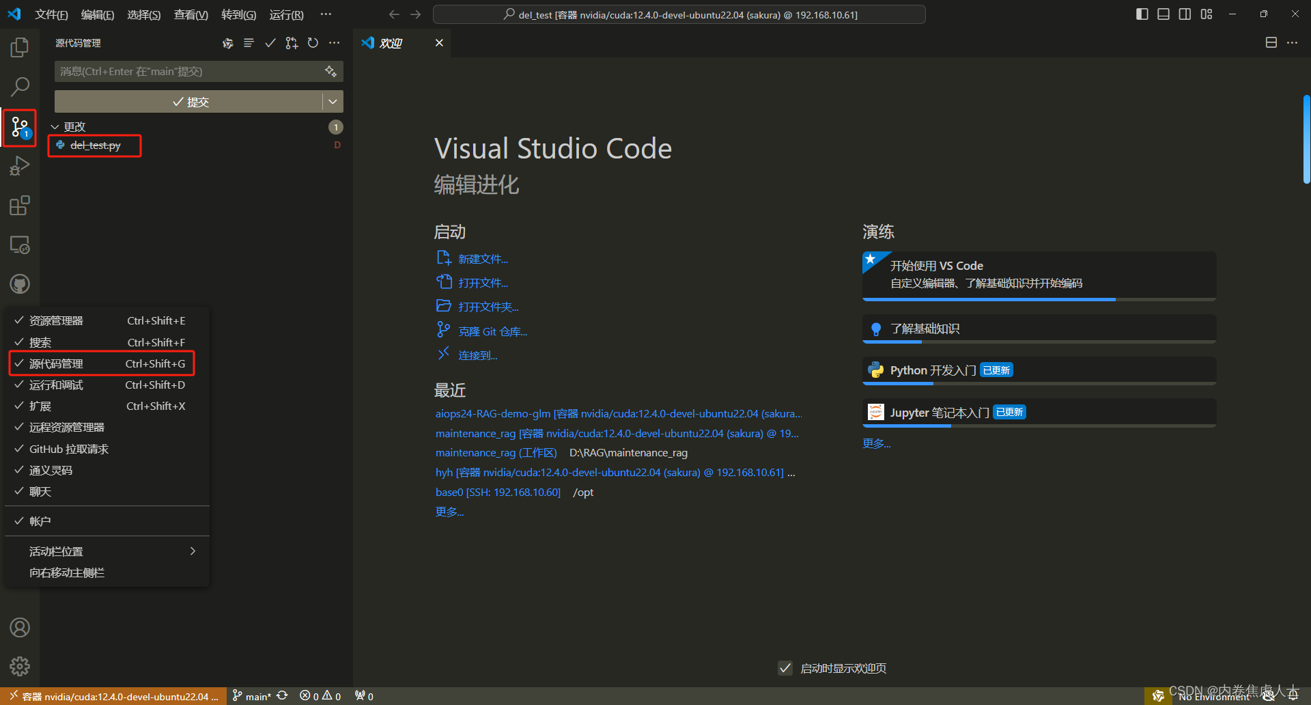Click the create pull request icon in header
The image size is (1311, 705).
(x=292, y=43)
